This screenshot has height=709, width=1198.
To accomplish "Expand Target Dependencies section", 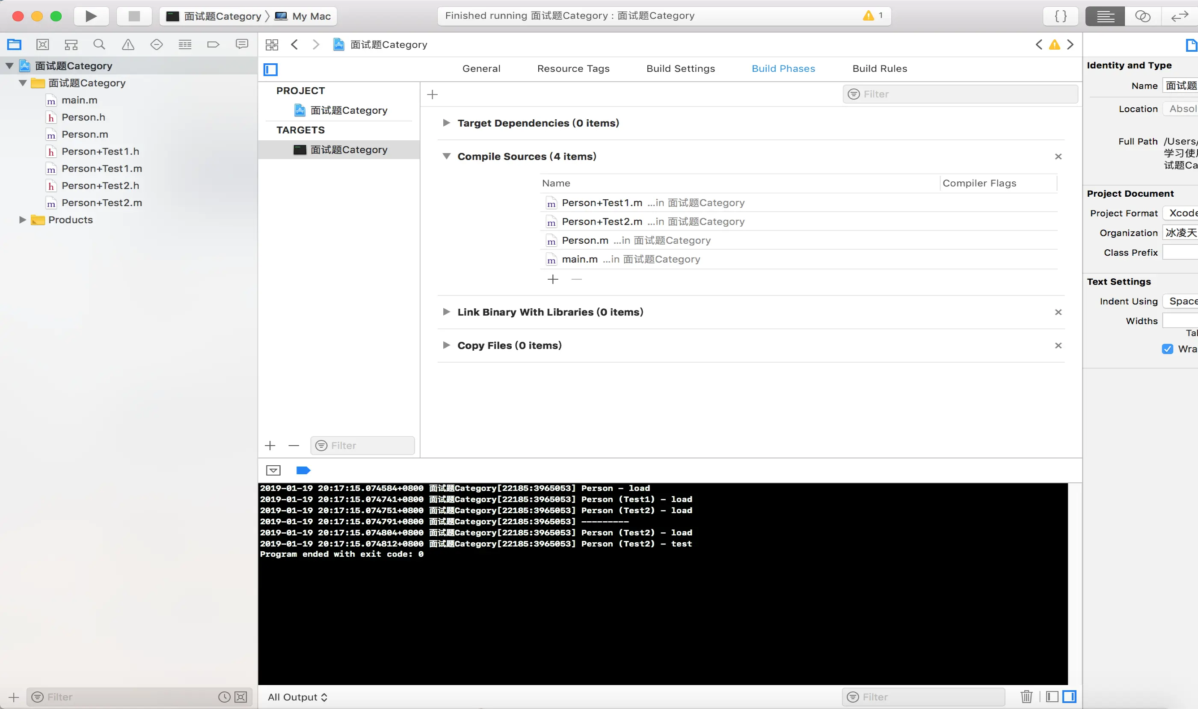I will click(446, 123).
